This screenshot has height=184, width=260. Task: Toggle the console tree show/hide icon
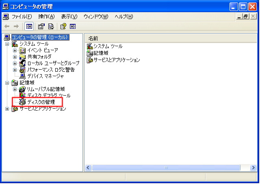tap(29, 26)
